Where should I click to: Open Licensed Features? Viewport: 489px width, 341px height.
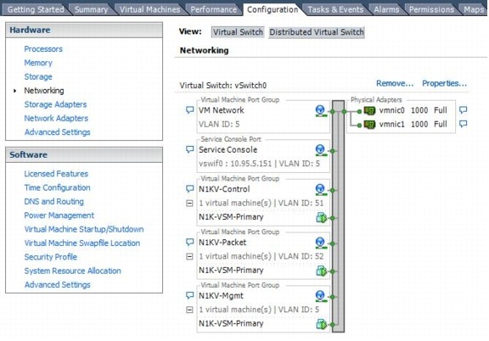[56, 174]
